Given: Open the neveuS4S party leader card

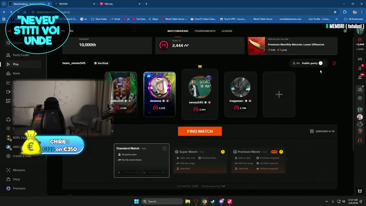Looking at the screenshot, I should (x=200, y=94).
